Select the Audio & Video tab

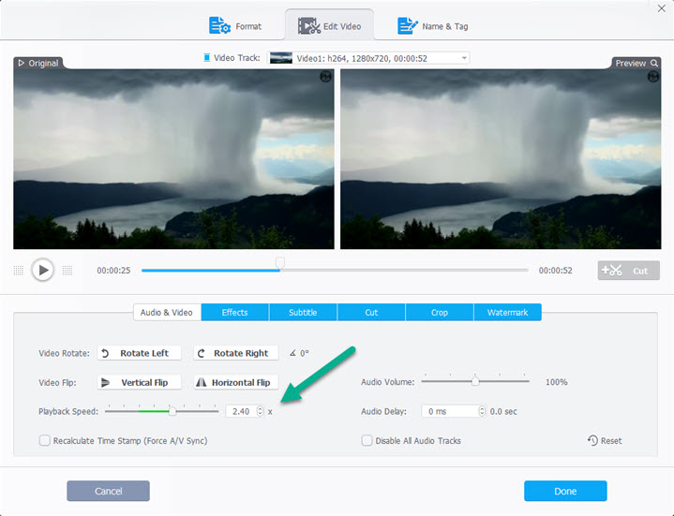point(166,313)
